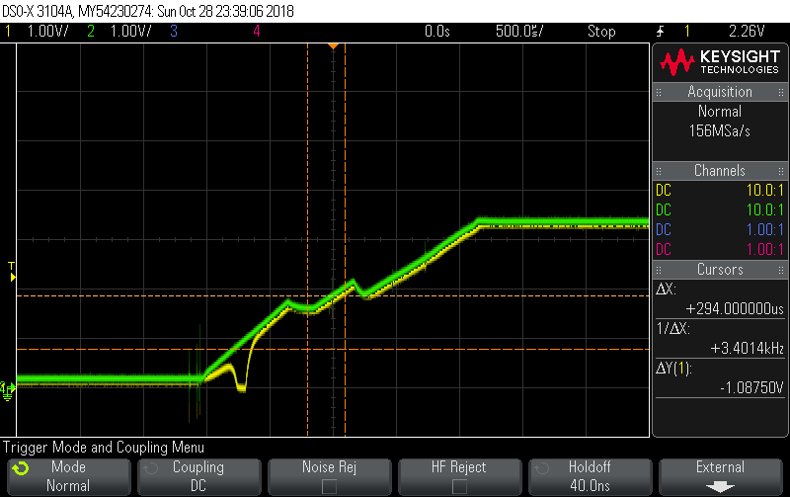Click the upper horizontal dashed Y cursor

click(333, 295)
